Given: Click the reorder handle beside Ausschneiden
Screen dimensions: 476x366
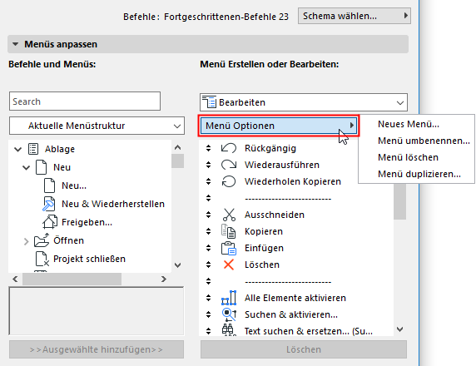Looking at the screenshot, I should 208,215.
